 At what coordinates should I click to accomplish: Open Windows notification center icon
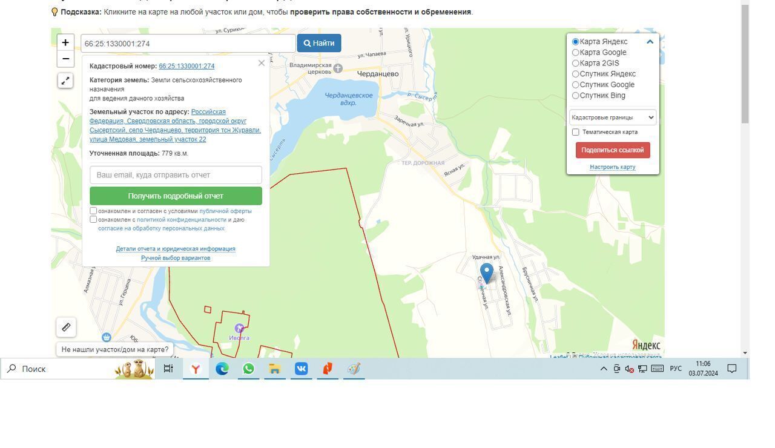732,369
